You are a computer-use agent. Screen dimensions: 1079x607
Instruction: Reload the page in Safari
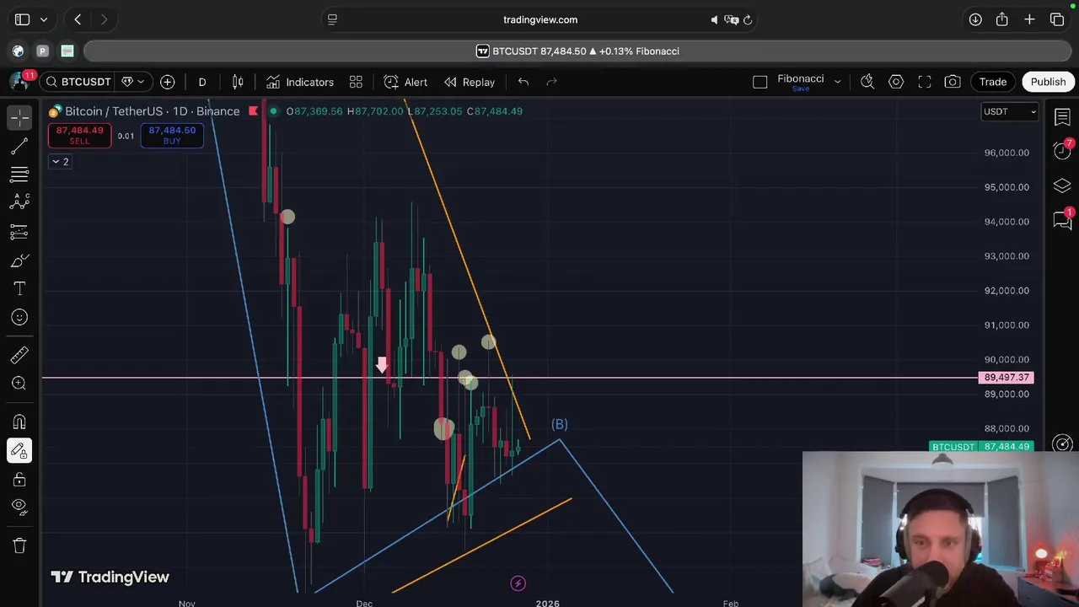click(x=747, y=19)
